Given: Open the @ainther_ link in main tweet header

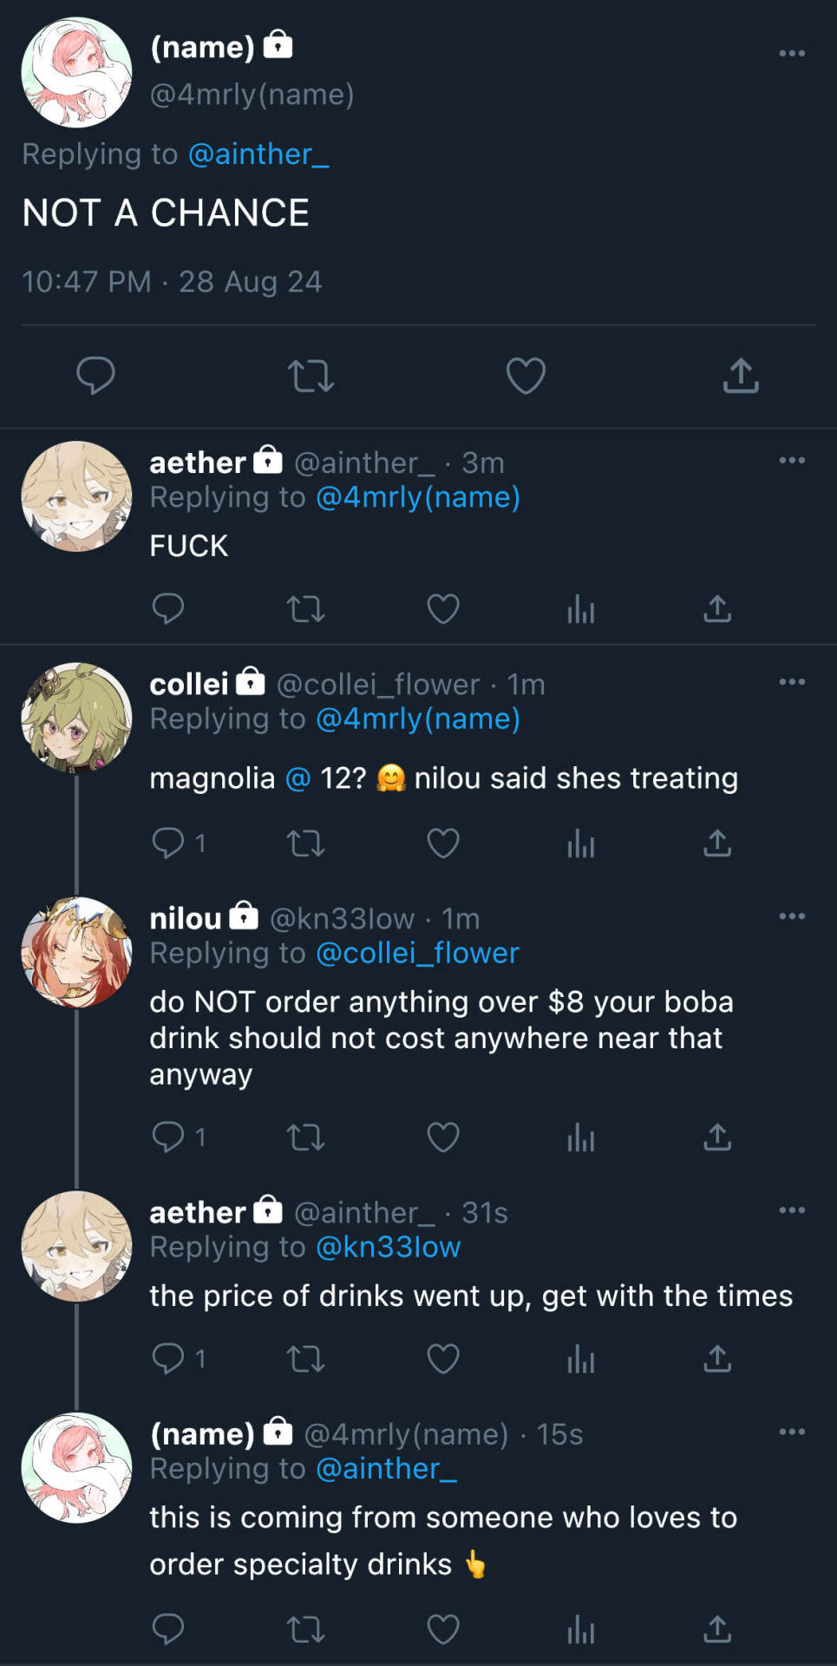Looking at the screenshot, I should (258, 154).
